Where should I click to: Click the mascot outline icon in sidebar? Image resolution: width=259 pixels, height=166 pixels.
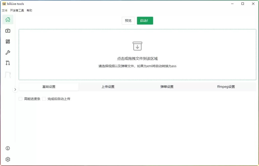(8, 73)
